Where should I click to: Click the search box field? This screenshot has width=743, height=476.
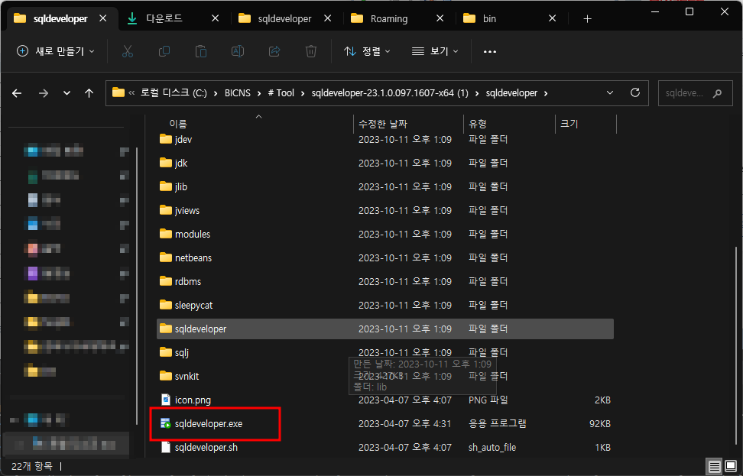point(695,93)
